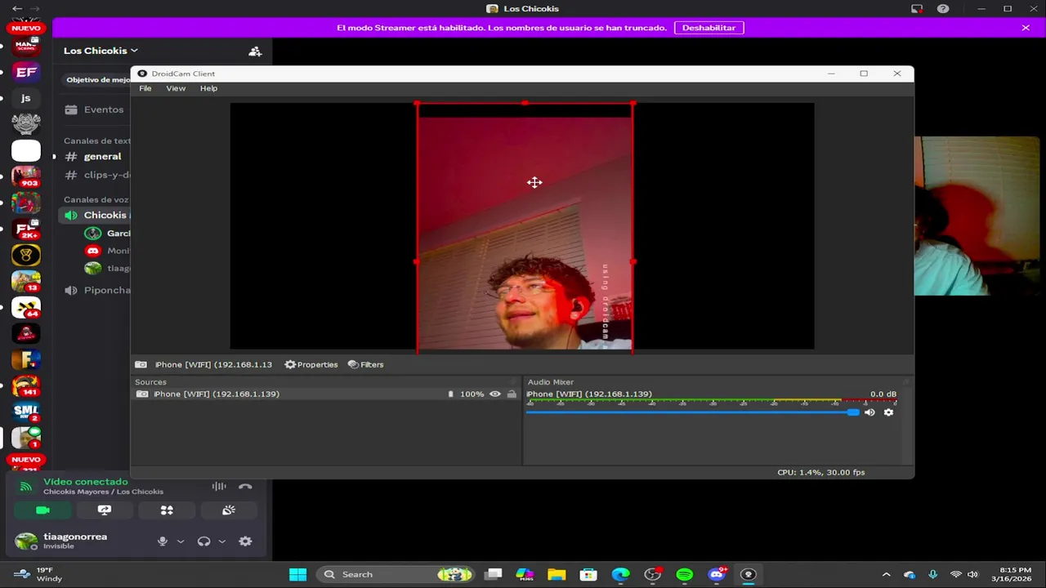Image resolution: width=1046 pixels, height=588 pixels.
Task: Open the weather widget 19°F Windy
Action: [38, 574]
